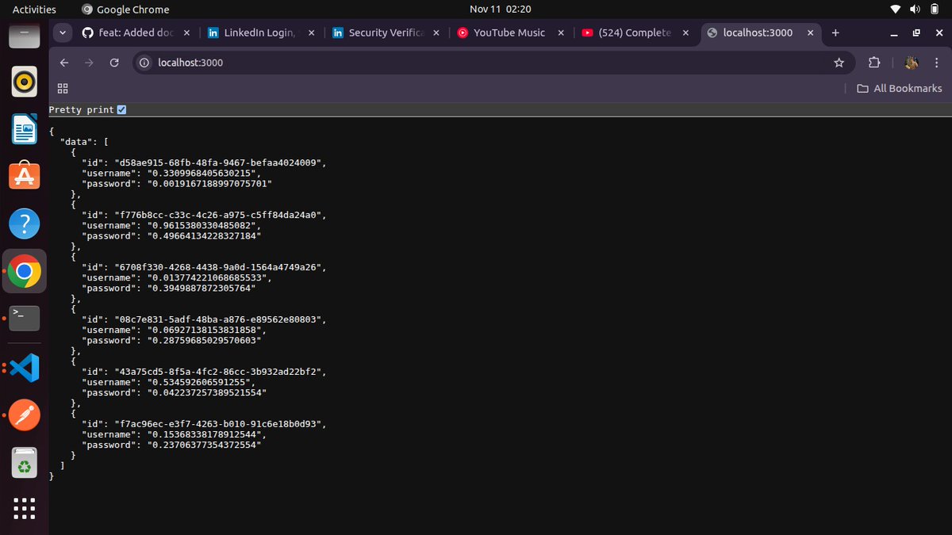Open Ubuntu App Center from the dock

24,176
